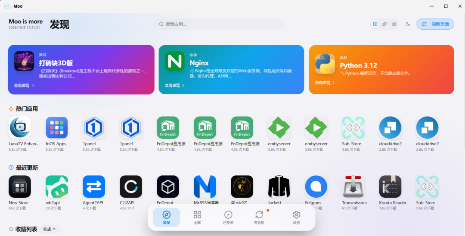Viewport: 465px width, 236px height.
Task: Click the 打砖块3D版 game thumbnail
Action: 24,61
